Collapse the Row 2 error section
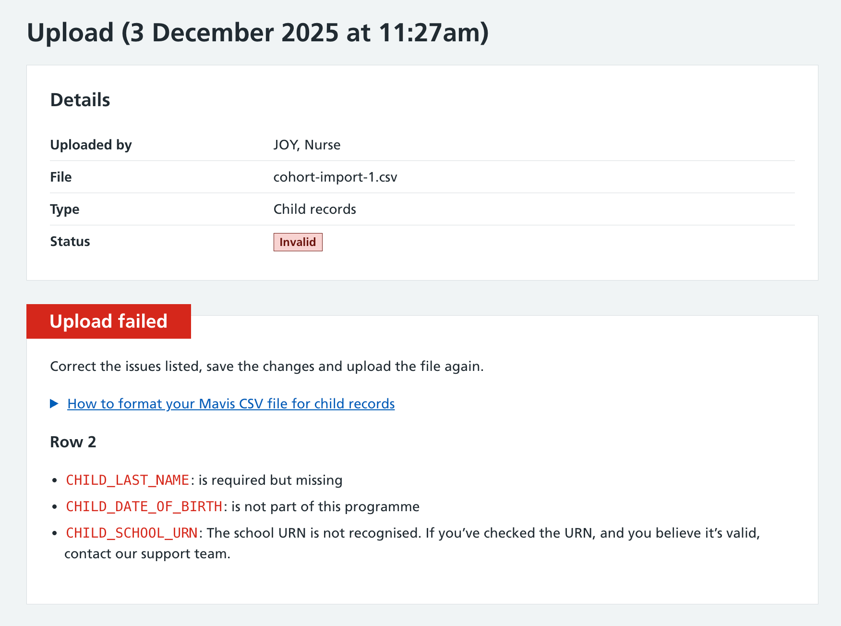The height and width of the screenshot is (626, 841). pyautogui.click(x=73, y=442)
